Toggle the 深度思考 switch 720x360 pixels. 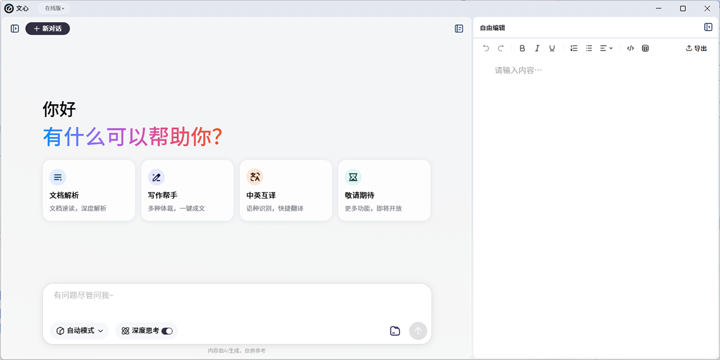[167, 331]
